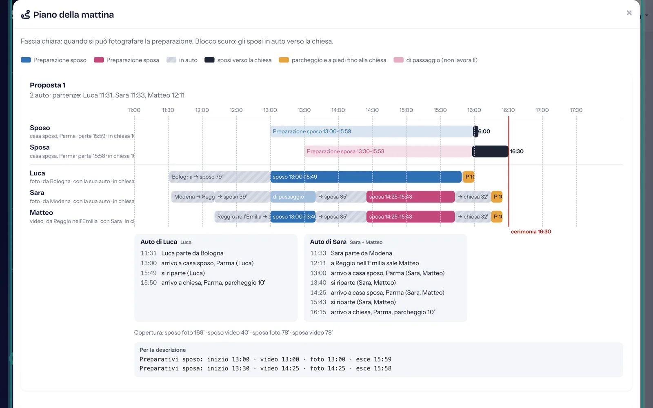653x408 pixels.
Task: Click the light pink 'di passaggio' legend swatch
Action: (x=398, y=60)
